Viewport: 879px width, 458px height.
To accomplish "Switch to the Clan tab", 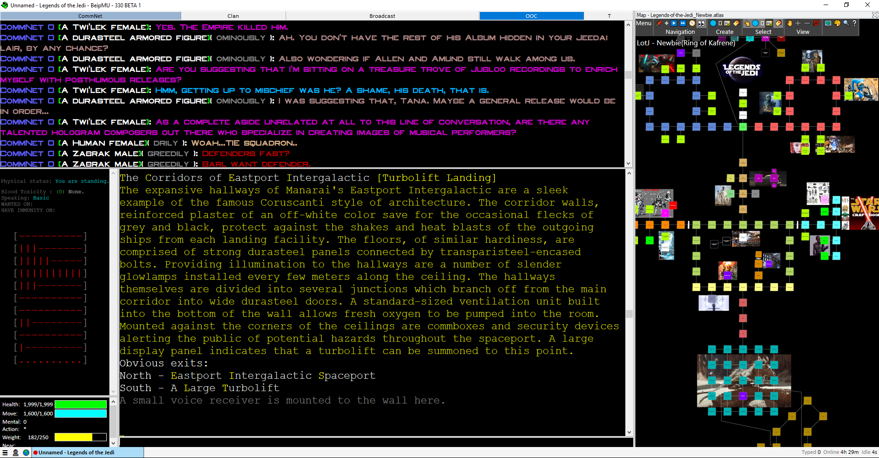I will point(233,16).
